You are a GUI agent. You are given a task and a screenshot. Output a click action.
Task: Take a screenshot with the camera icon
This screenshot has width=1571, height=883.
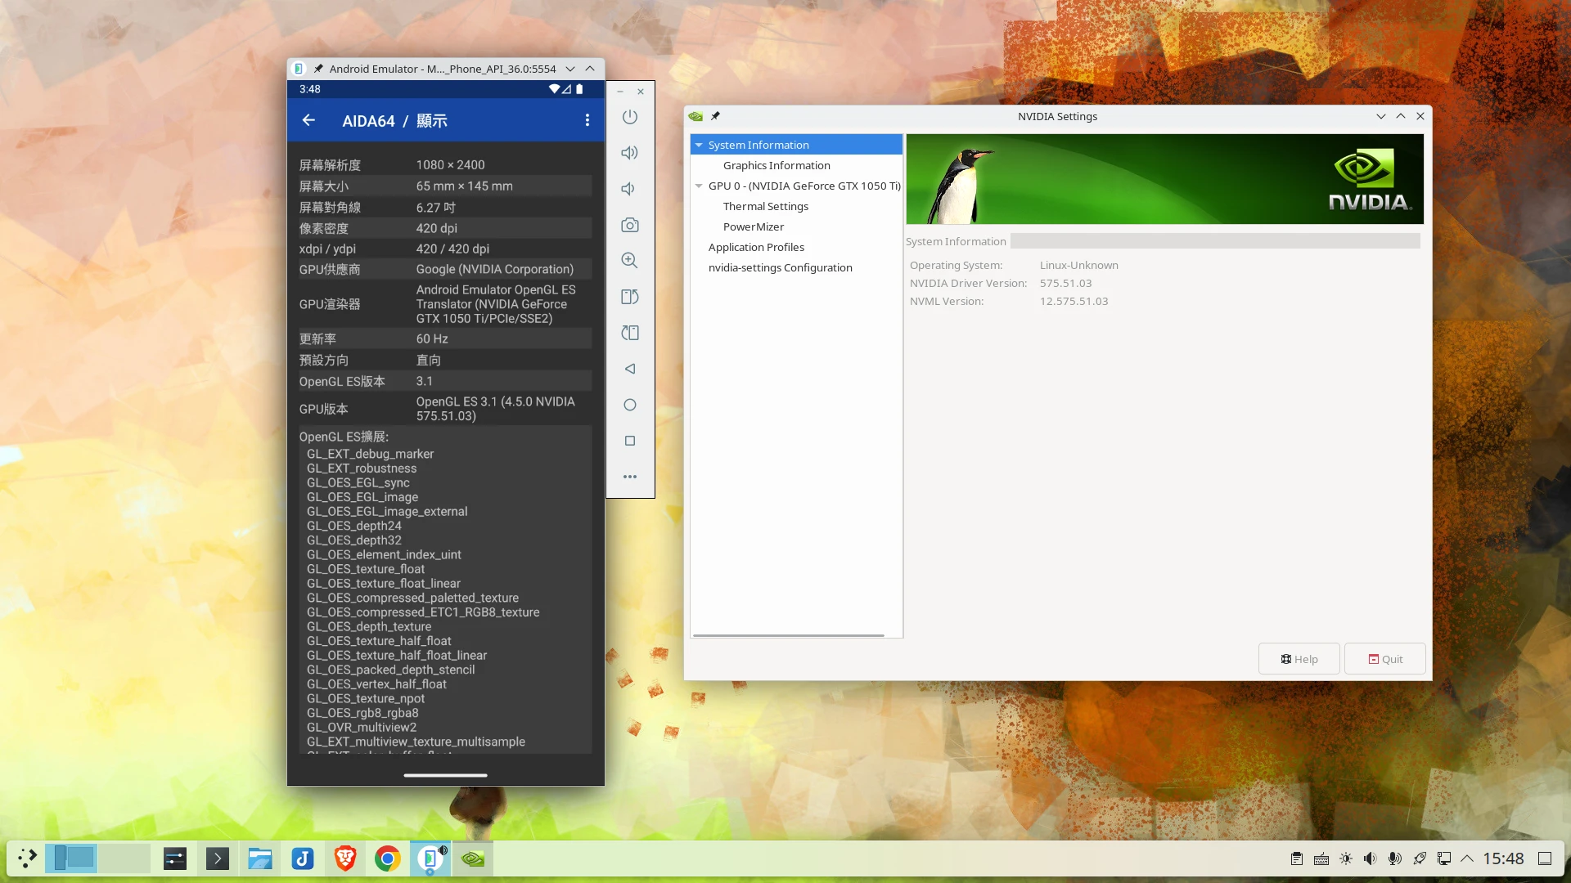[x=629, y=225]
